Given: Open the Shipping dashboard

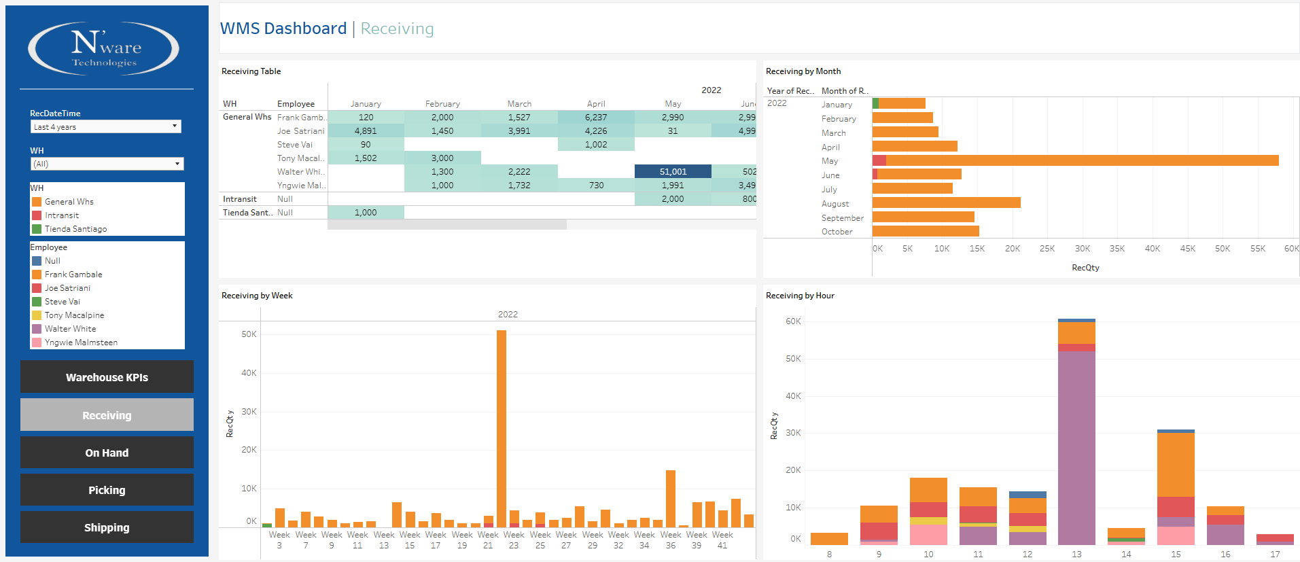Looking at the screenshot, I should (x=107, y=527).
